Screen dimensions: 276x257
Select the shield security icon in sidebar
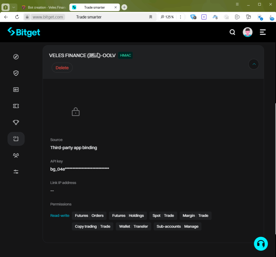click(16, 73)
